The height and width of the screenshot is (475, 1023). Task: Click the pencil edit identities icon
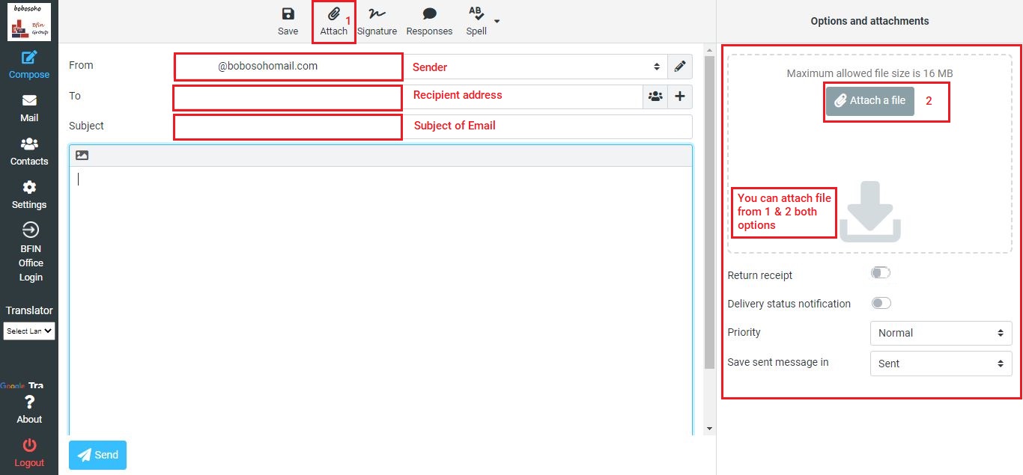coord(679,67)
